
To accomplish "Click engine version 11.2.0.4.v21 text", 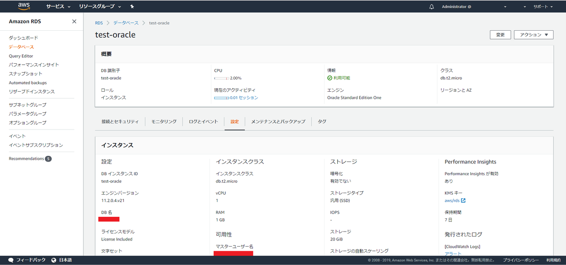I will [x=113, y=200].
